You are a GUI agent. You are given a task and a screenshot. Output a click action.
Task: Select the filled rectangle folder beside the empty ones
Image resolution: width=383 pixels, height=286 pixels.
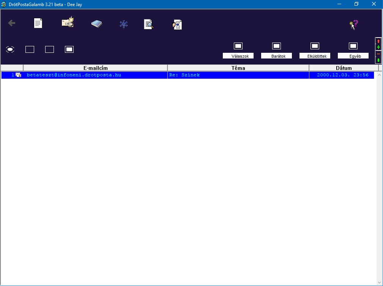[x=69, y=49]
